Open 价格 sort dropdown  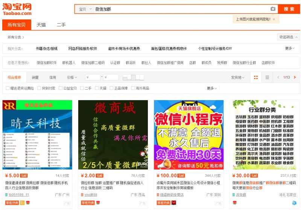[x=72, y=77]
